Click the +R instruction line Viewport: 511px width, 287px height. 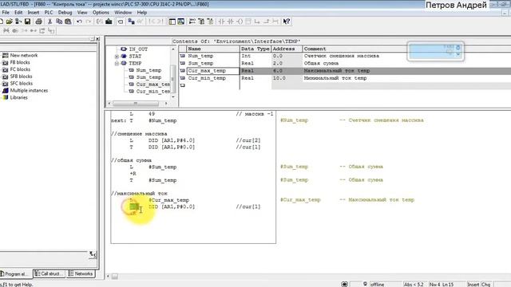[x=133, y=174]
